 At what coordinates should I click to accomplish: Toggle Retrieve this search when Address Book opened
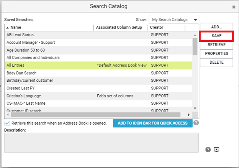coord(7,123)
